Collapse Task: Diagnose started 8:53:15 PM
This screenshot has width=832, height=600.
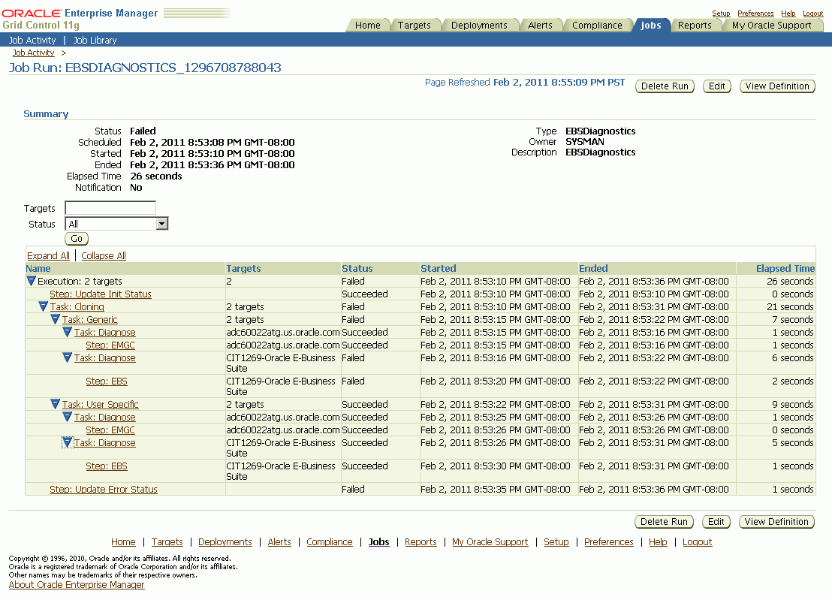tap(67, 332)
